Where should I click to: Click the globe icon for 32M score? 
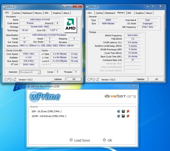(118, 111)
